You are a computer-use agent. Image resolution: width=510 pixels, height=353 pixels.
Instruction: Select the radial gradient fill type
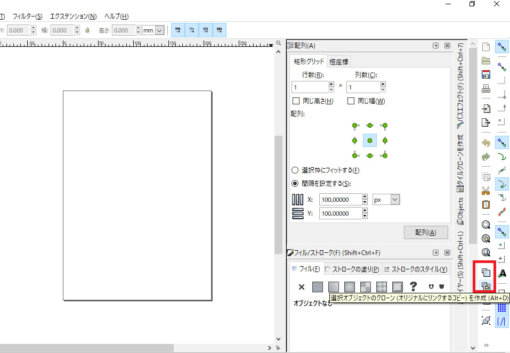(350, 286)
